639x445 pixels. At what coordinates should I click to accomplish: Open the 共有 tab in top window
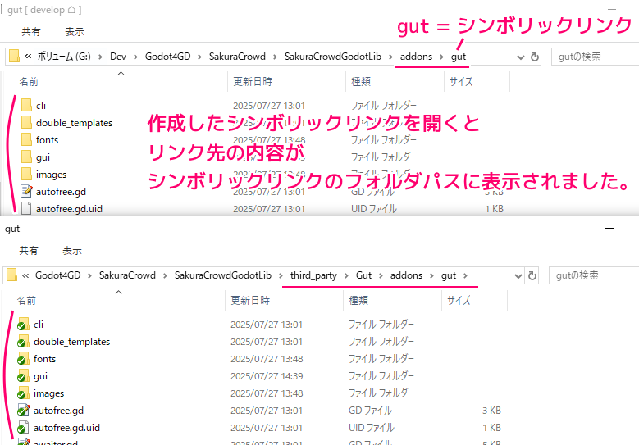(x=31, y=32)
